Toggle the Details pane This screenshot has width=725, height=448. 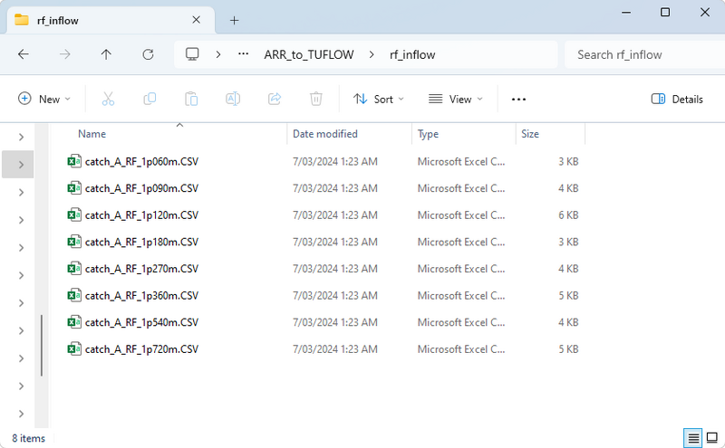(x=677, y=99)
